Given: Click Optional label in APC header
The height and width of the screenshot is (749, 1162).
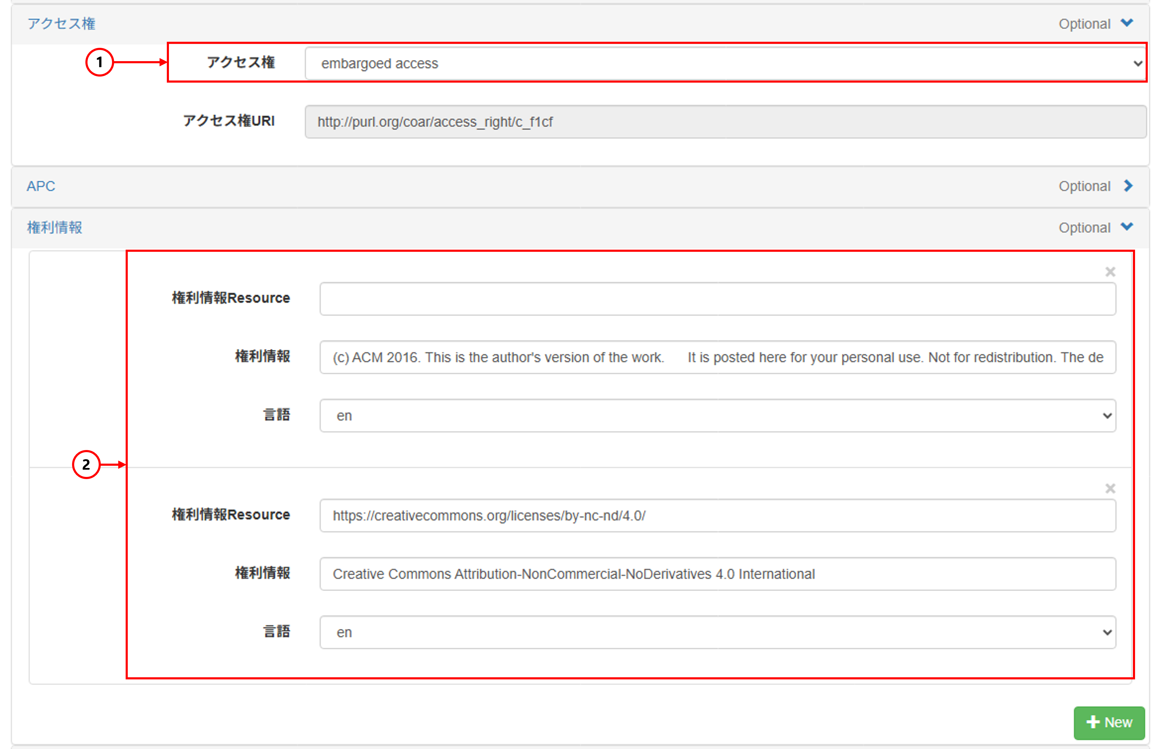Looking at the screenshot, I should click(1084, 186).
